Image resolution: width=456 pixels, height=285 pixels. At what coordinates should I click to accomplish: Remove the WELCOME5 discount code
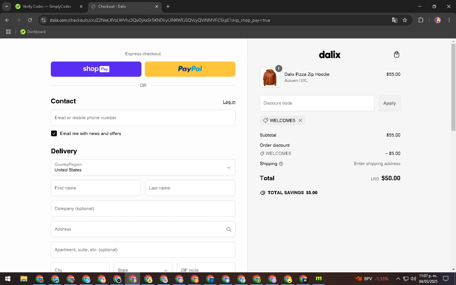click(x=300, y=120)
